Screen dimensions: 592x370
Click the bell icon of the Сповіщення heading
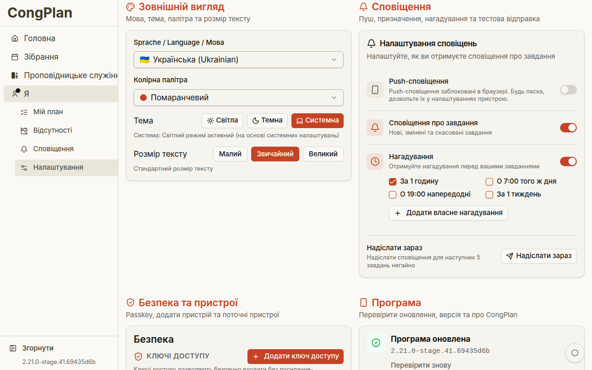point(363,7)
